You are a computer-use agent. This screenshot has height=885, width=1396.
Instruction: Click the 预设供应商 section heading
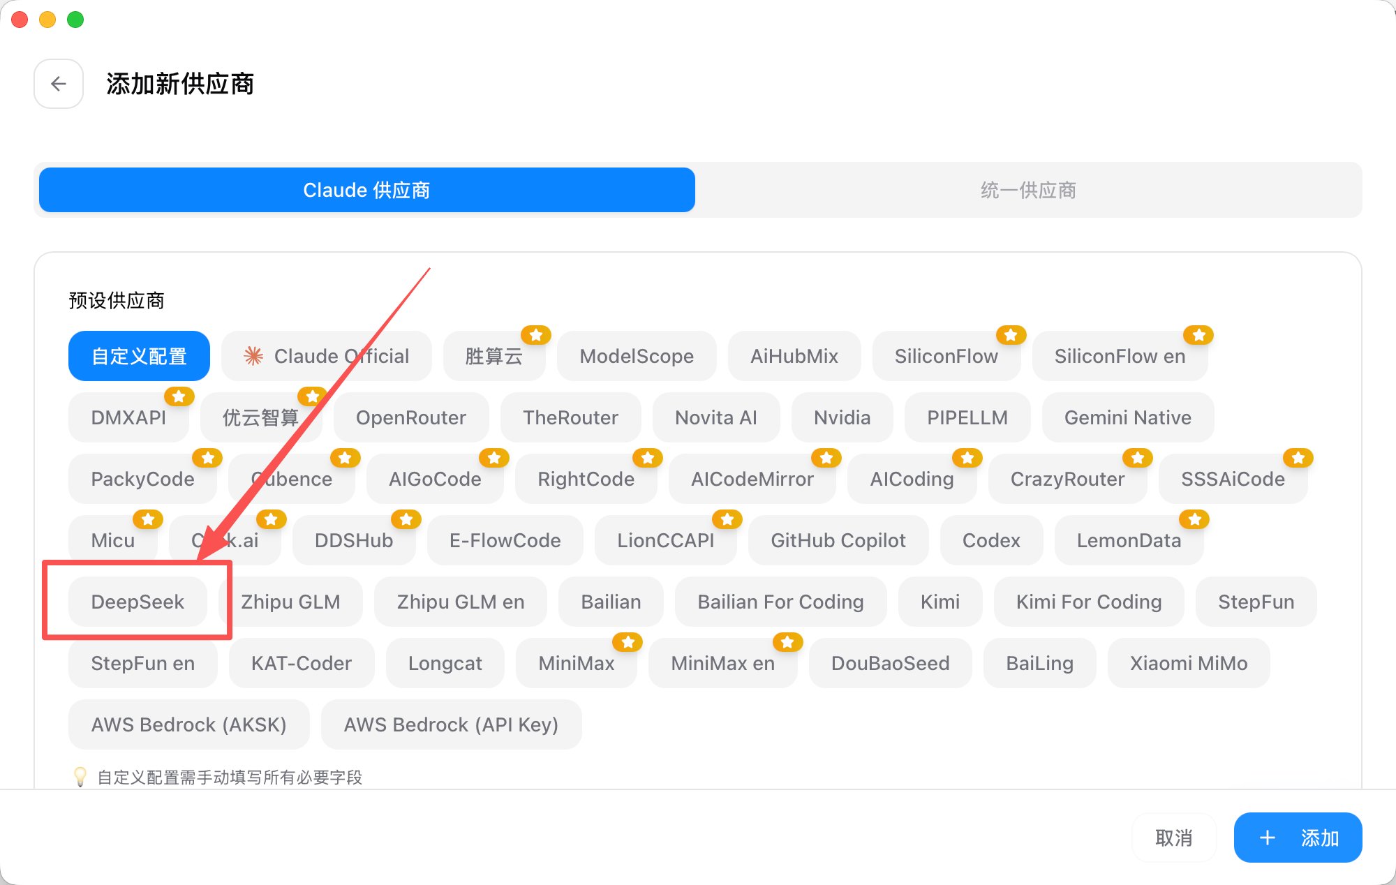click(117, 301)
